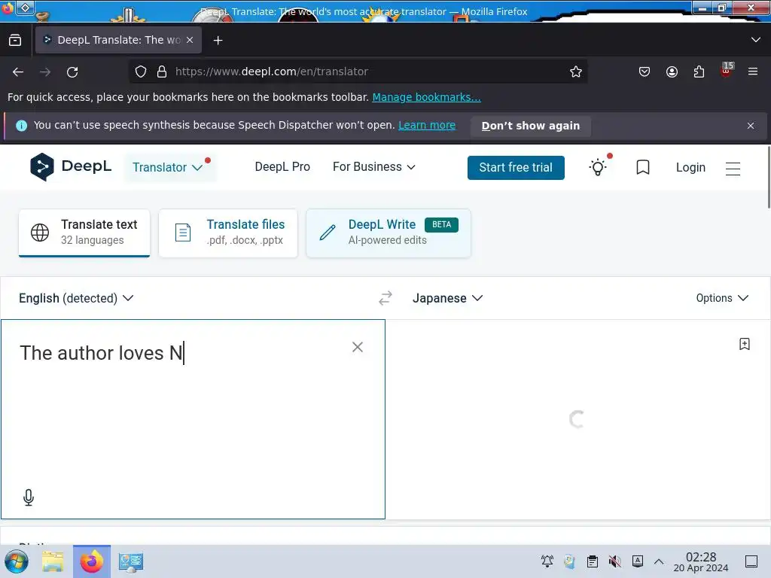Bookmark this page with star icon
This screenshot has width=771, height=578.
click(576, 71)
